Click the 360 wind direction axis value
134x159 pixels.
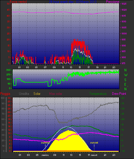8,70
